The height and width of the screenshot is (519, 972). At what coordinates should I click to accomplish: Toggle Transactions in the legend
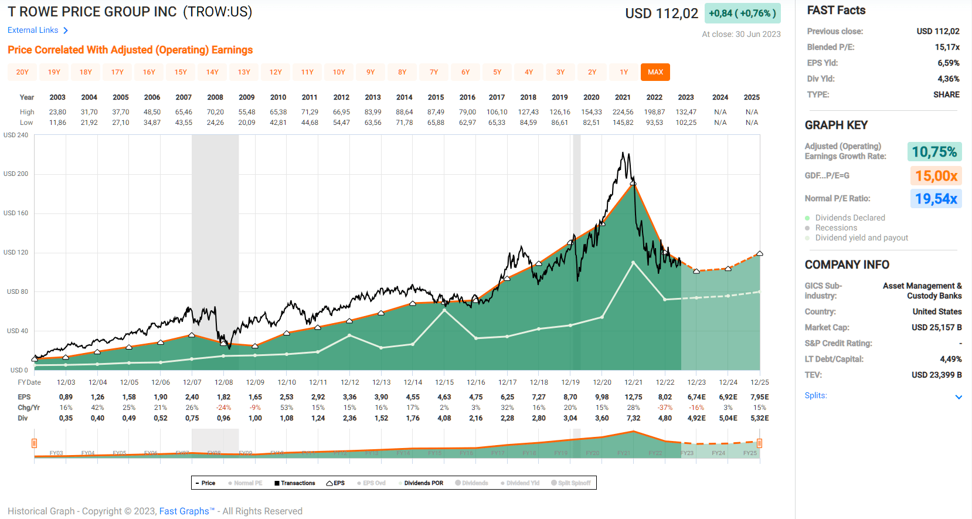tap(294, 483)
